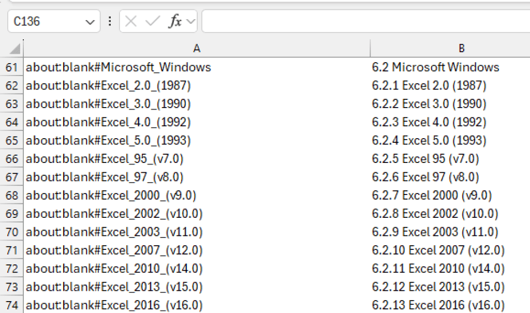Screen dimensions: 530x313
Task: Select cell containing about:blank#Microsoft_Windows
Action: 197,67
